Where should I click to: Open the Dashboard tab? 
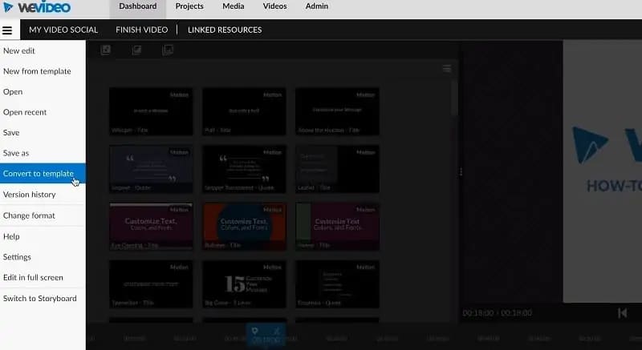click(x=137, y=6)
